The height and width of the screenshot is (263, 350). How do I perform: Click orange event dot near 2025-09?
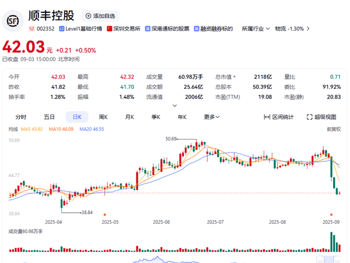coord(331,214)
